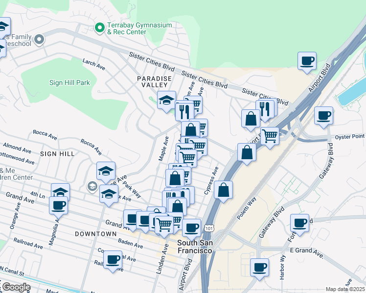Click the Terrabay Gymnasium green pin
This screenshot has height=293, width=366.
click(100, 28)
